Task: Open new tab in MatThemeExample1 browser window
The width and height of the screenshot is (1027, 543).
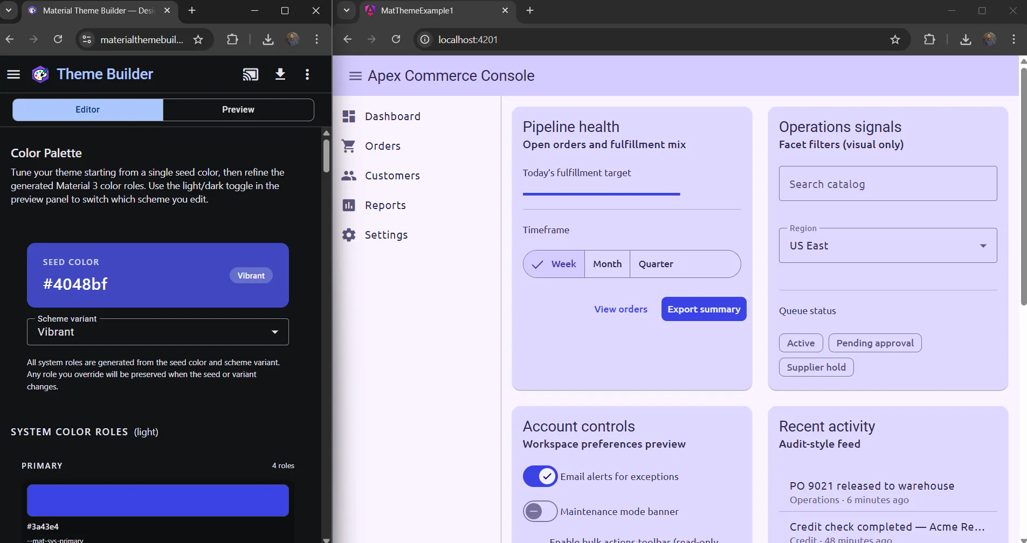Action: click(x=530, y=10)
